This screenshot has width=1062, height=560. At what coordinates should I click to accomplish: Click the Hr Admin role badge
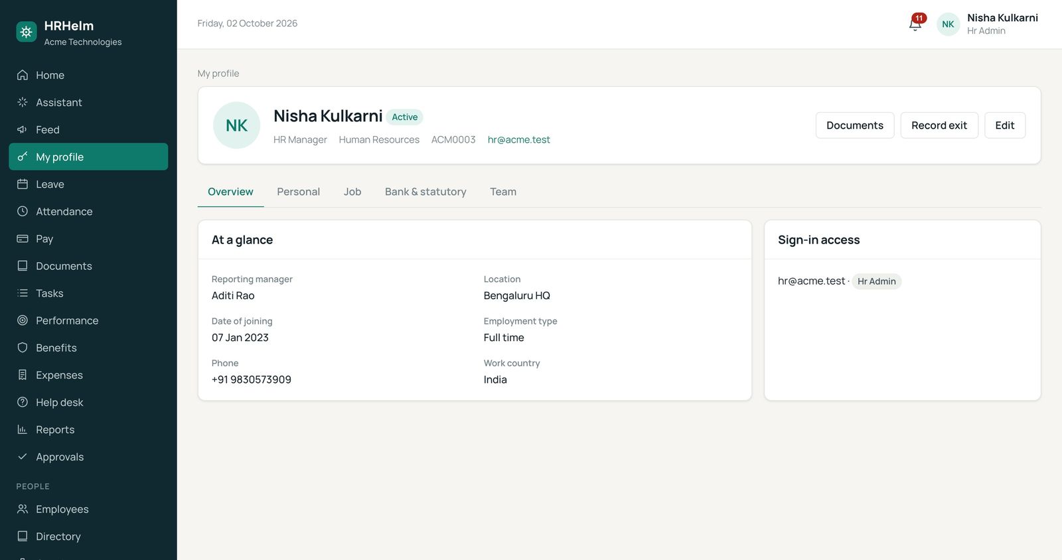coord(877,281)
